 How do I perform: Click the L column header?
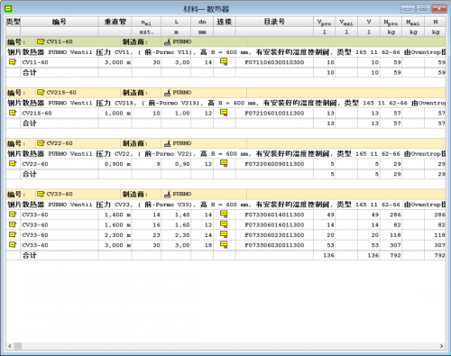176,22
